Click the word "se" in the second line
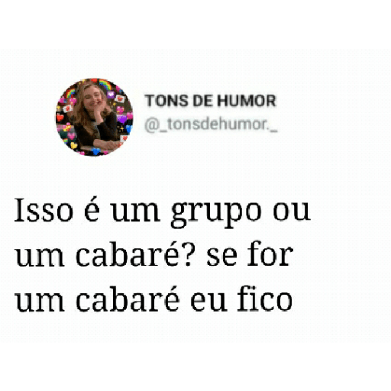This screenshot has width=391, height=391. pyautogui.click(x=221, y=257)
